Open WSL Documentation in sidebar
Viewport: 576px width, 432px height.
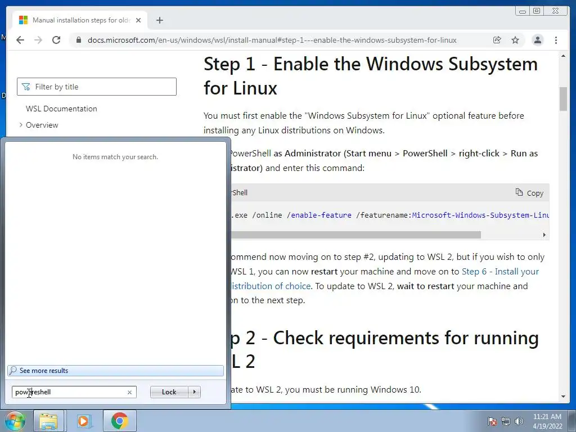click(x=61, y=109)
